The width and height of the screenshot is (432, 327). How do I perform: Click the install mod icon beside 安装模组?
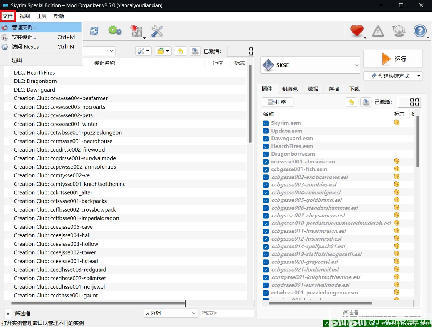5,37
